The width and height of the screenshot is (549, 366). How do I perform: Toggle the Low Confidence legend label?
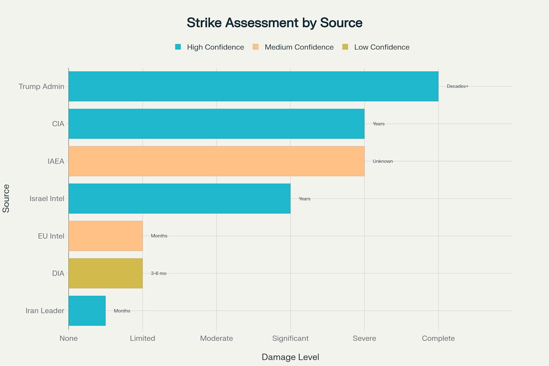pyautogui.click(x=382, y=47)
